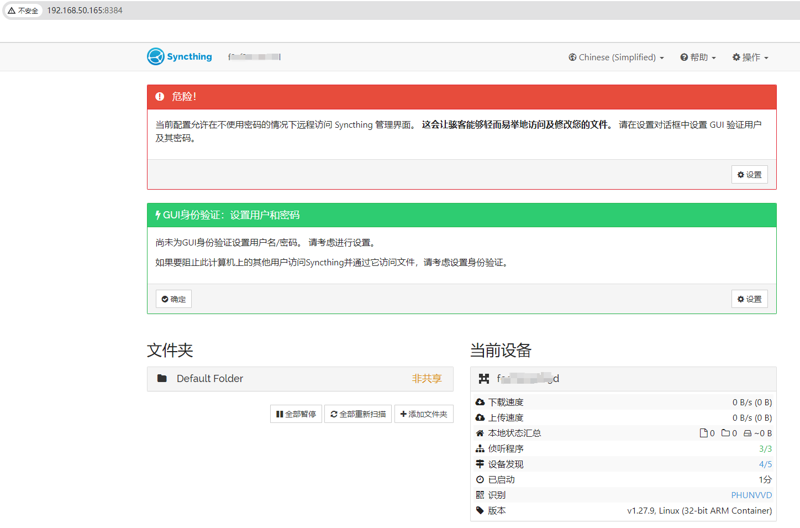Click the signpost icon beside 设备发现
The image size is (800, 528).
click(x=480, y=464)
